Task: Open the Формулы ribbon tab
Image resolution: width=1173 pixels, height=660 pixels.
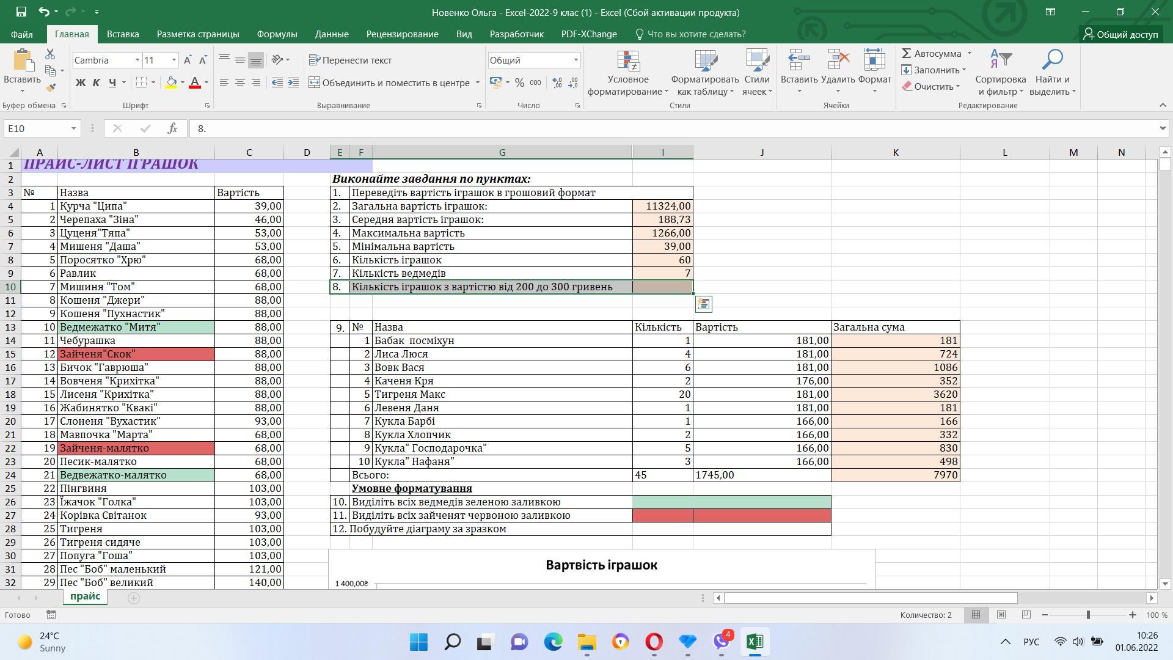Action: [277, 34]
